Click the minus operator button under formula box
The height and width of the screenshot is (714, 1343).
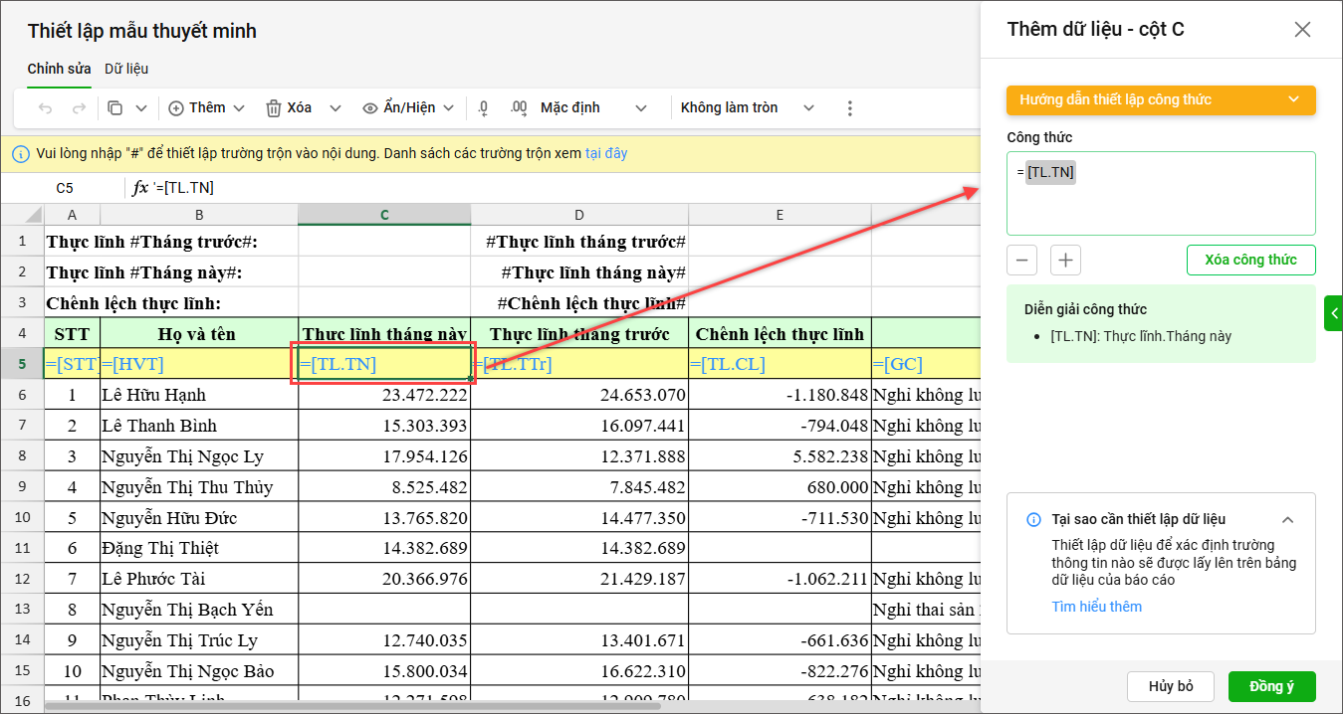pyautogui.click(x=1022, y=261)
